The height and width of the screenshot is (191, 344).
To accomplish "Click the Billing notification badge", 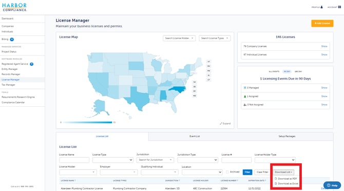I will click(12, 39).
